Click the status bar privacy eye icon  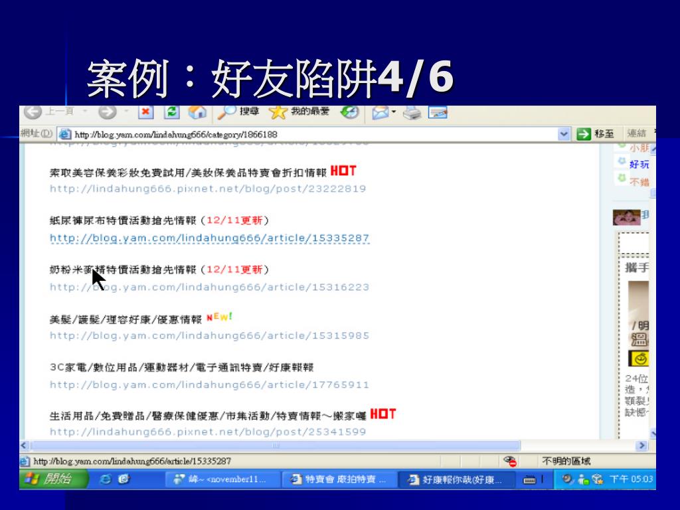(x=510, y=461)
